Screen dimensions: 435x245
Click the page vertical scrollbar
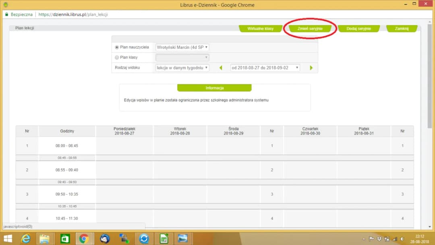point(429,81)
